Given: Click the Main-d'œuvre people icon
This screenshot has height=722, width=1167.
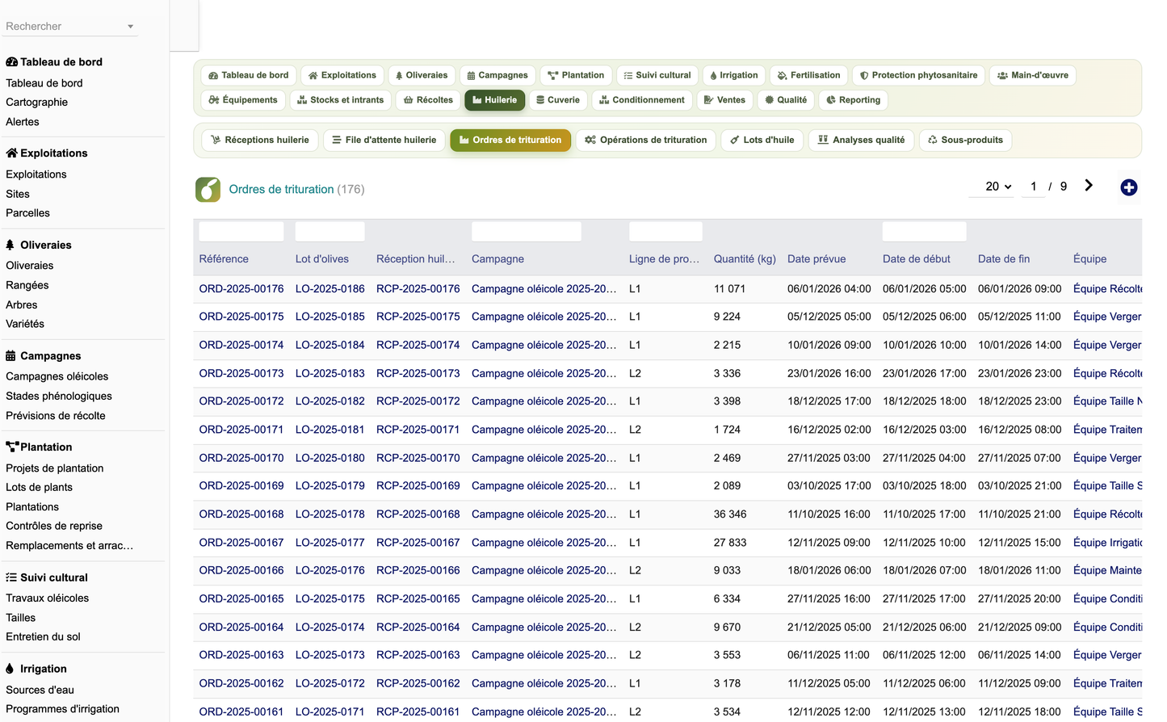Looking at the screenshot, I should [1002, 76].
